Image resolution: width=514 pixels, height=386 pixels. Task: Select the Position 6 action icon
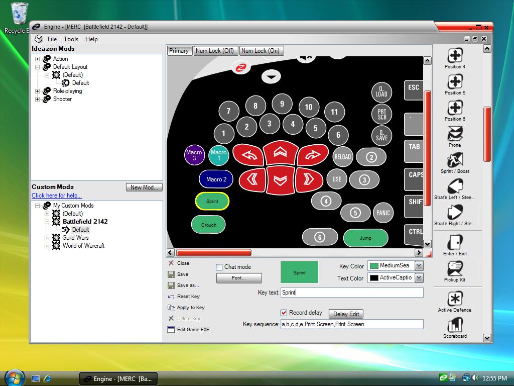click(455, 108)
